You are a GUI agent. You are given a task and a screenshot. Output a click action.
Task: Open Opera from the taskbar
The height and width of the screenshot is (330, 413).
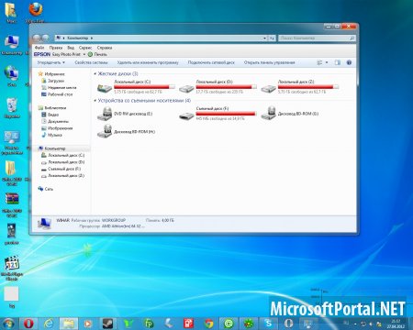[x=28, y=324]
